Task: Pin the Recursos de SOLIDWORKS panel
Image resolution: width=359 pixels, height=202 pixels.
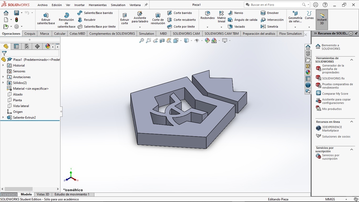Action: tap(356, 33)
